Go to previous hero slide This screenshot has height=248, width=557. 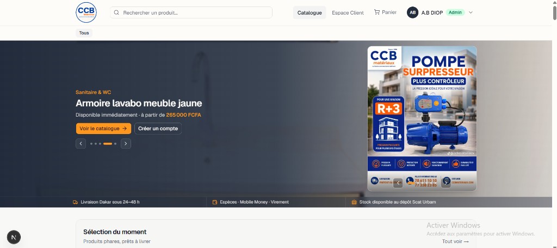coord(81,143)
